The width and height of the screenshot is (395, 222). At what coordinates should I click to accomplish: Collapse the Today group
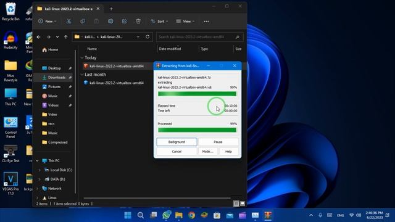pyautogui.click(x=82, y=58)
